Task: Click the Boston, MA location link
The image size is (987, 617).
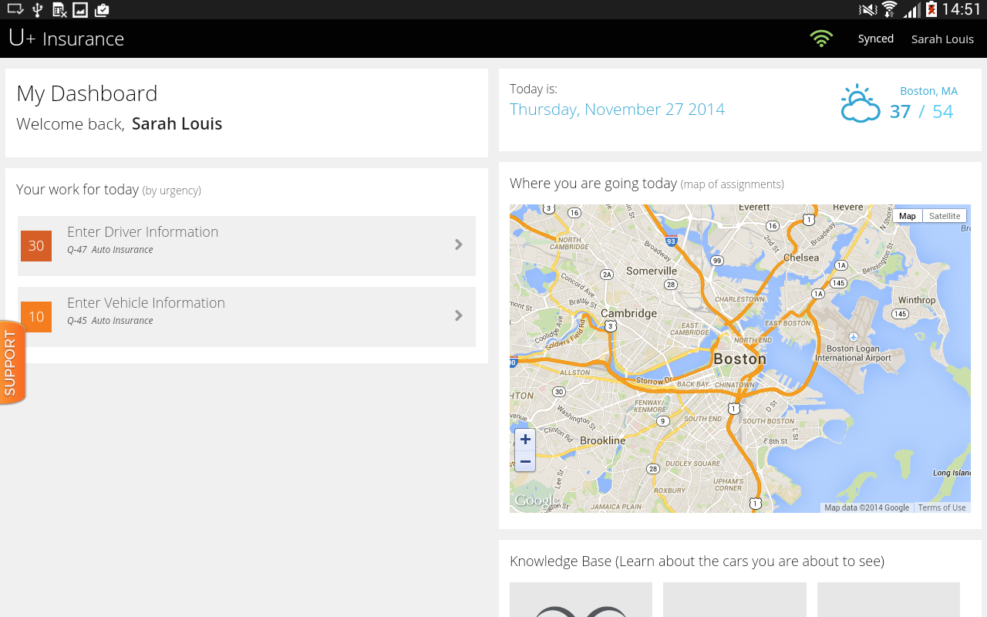Action: [928, 91]
